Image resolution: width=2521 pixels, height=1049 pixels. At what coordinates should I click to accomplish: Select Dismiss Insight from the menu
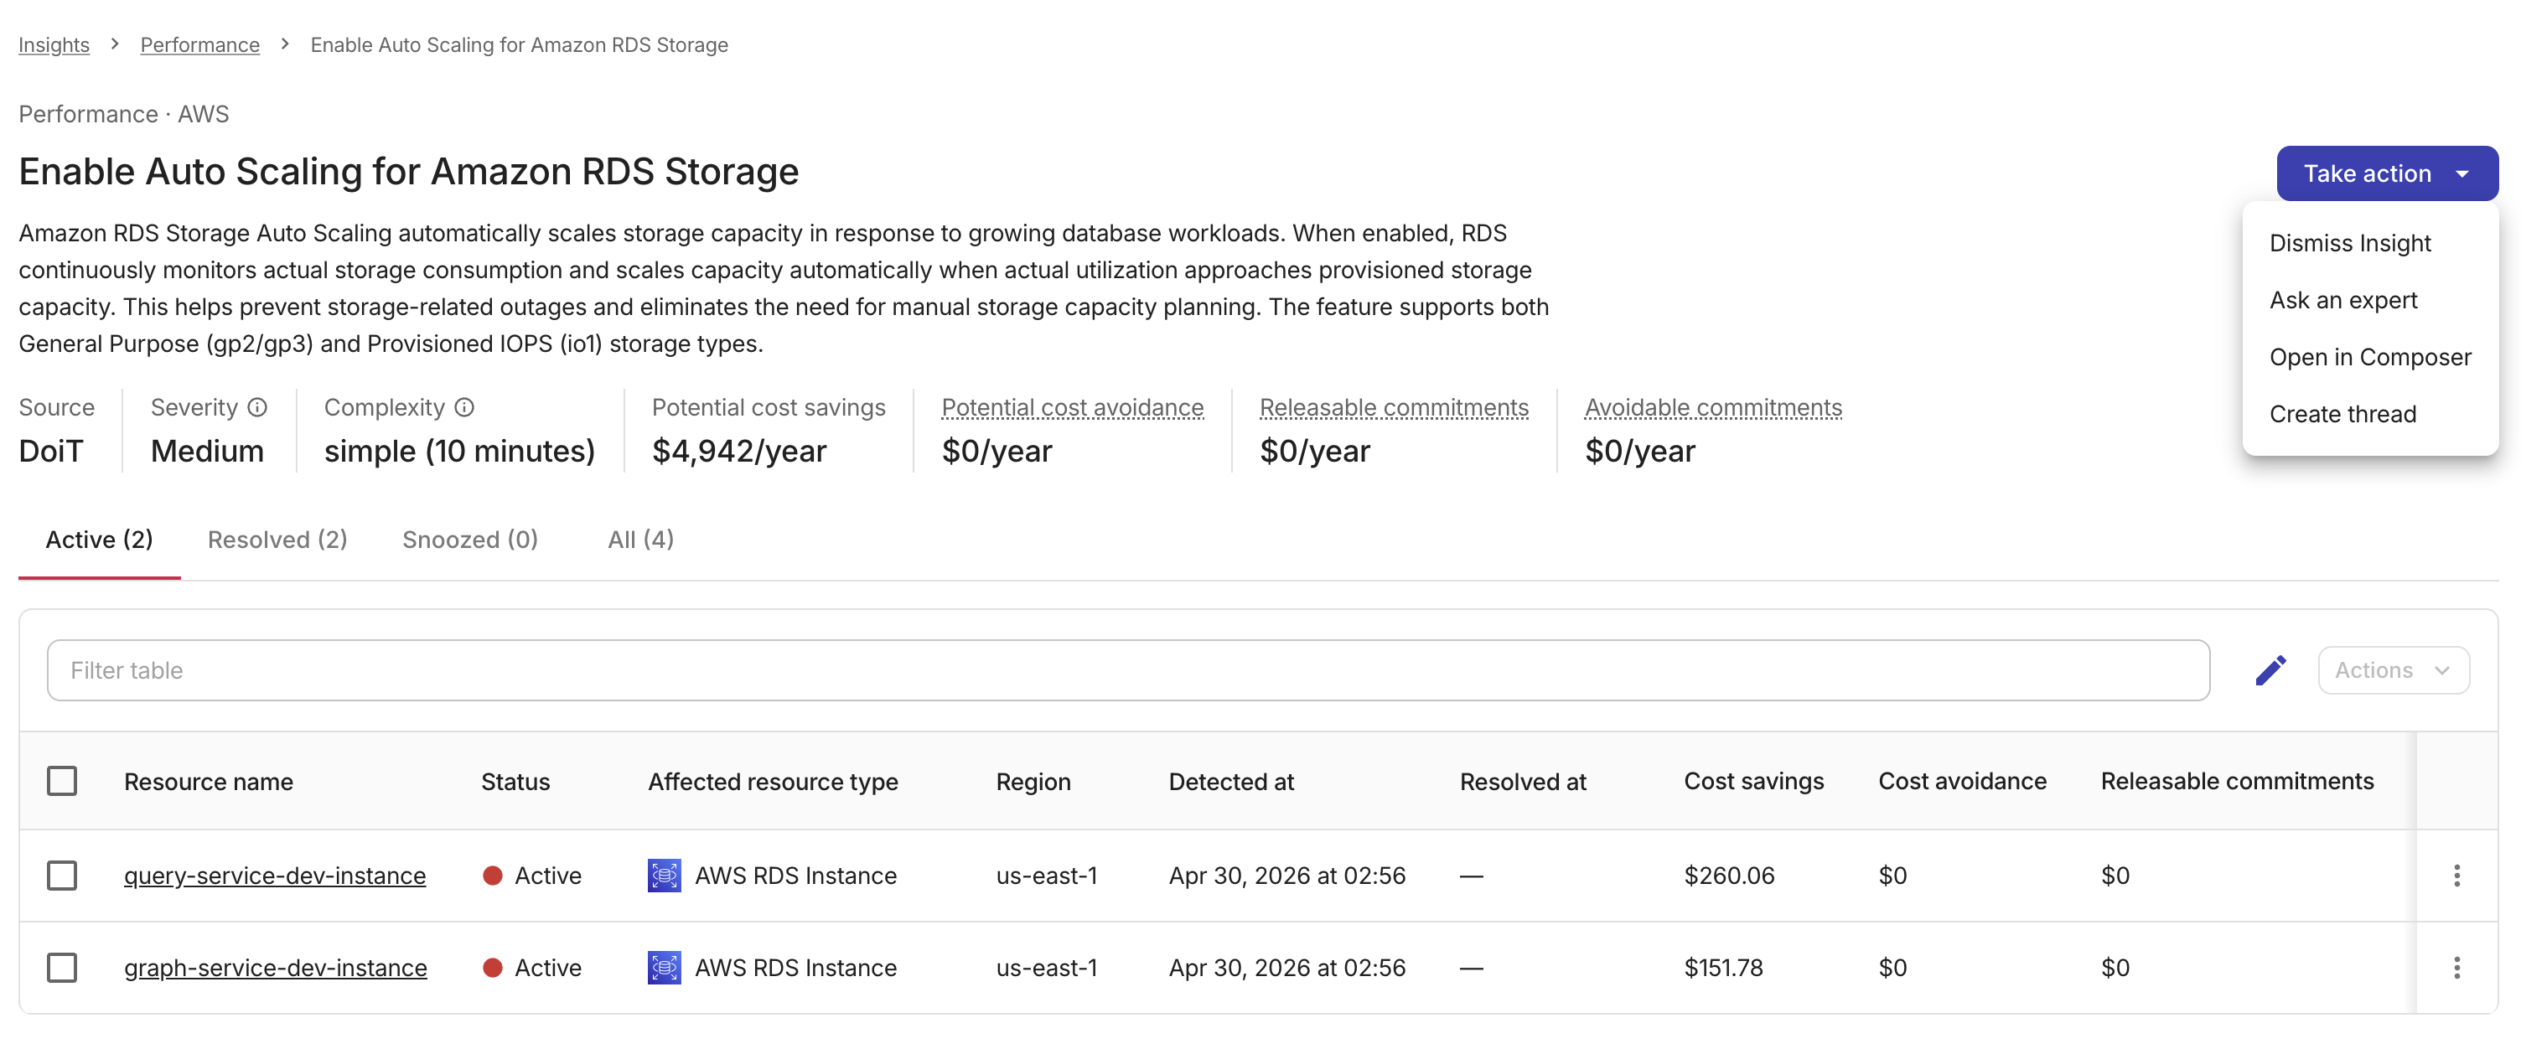[x=2350, y=243]
